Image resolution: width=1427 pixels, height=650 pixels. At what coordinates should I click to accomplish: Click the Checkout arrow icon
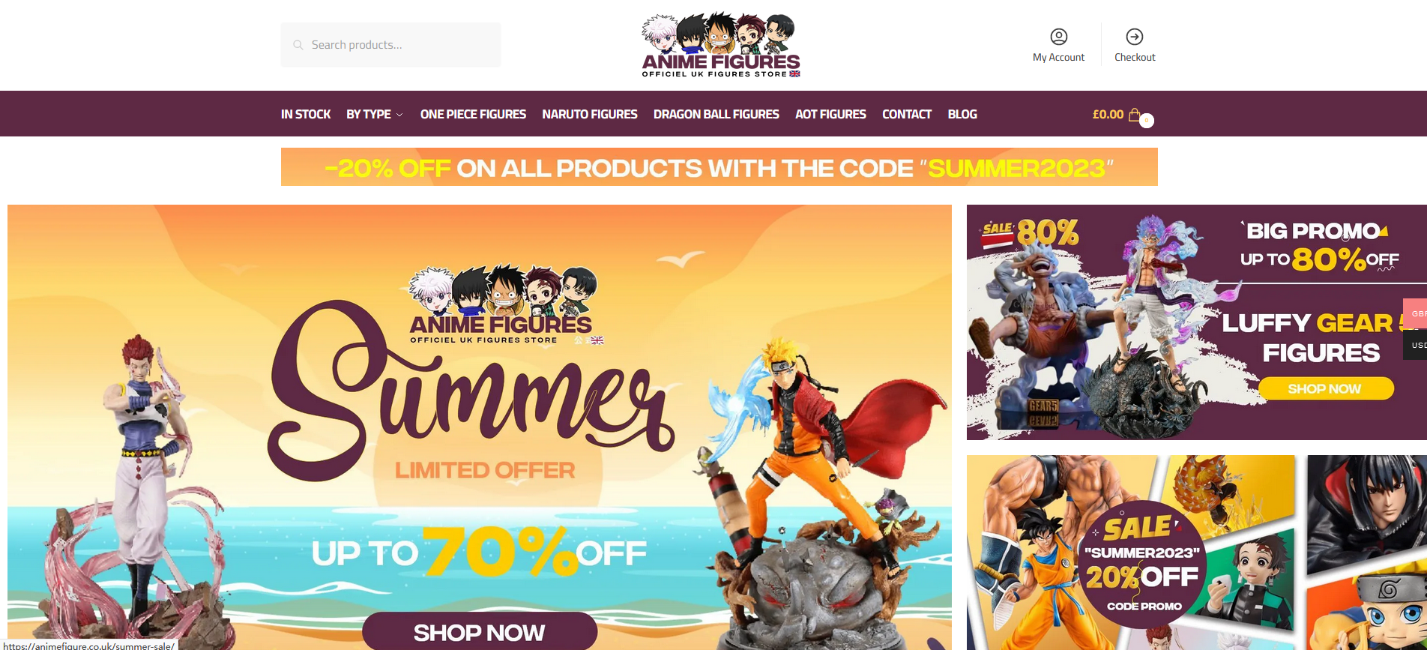tap(1135, 37)
